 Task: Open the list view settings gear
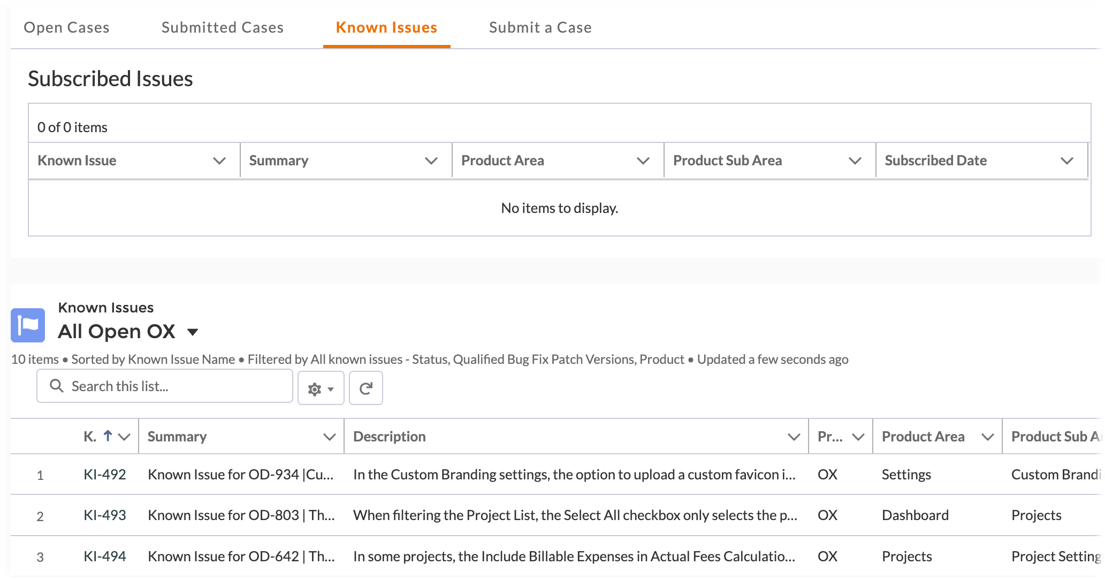321,388
